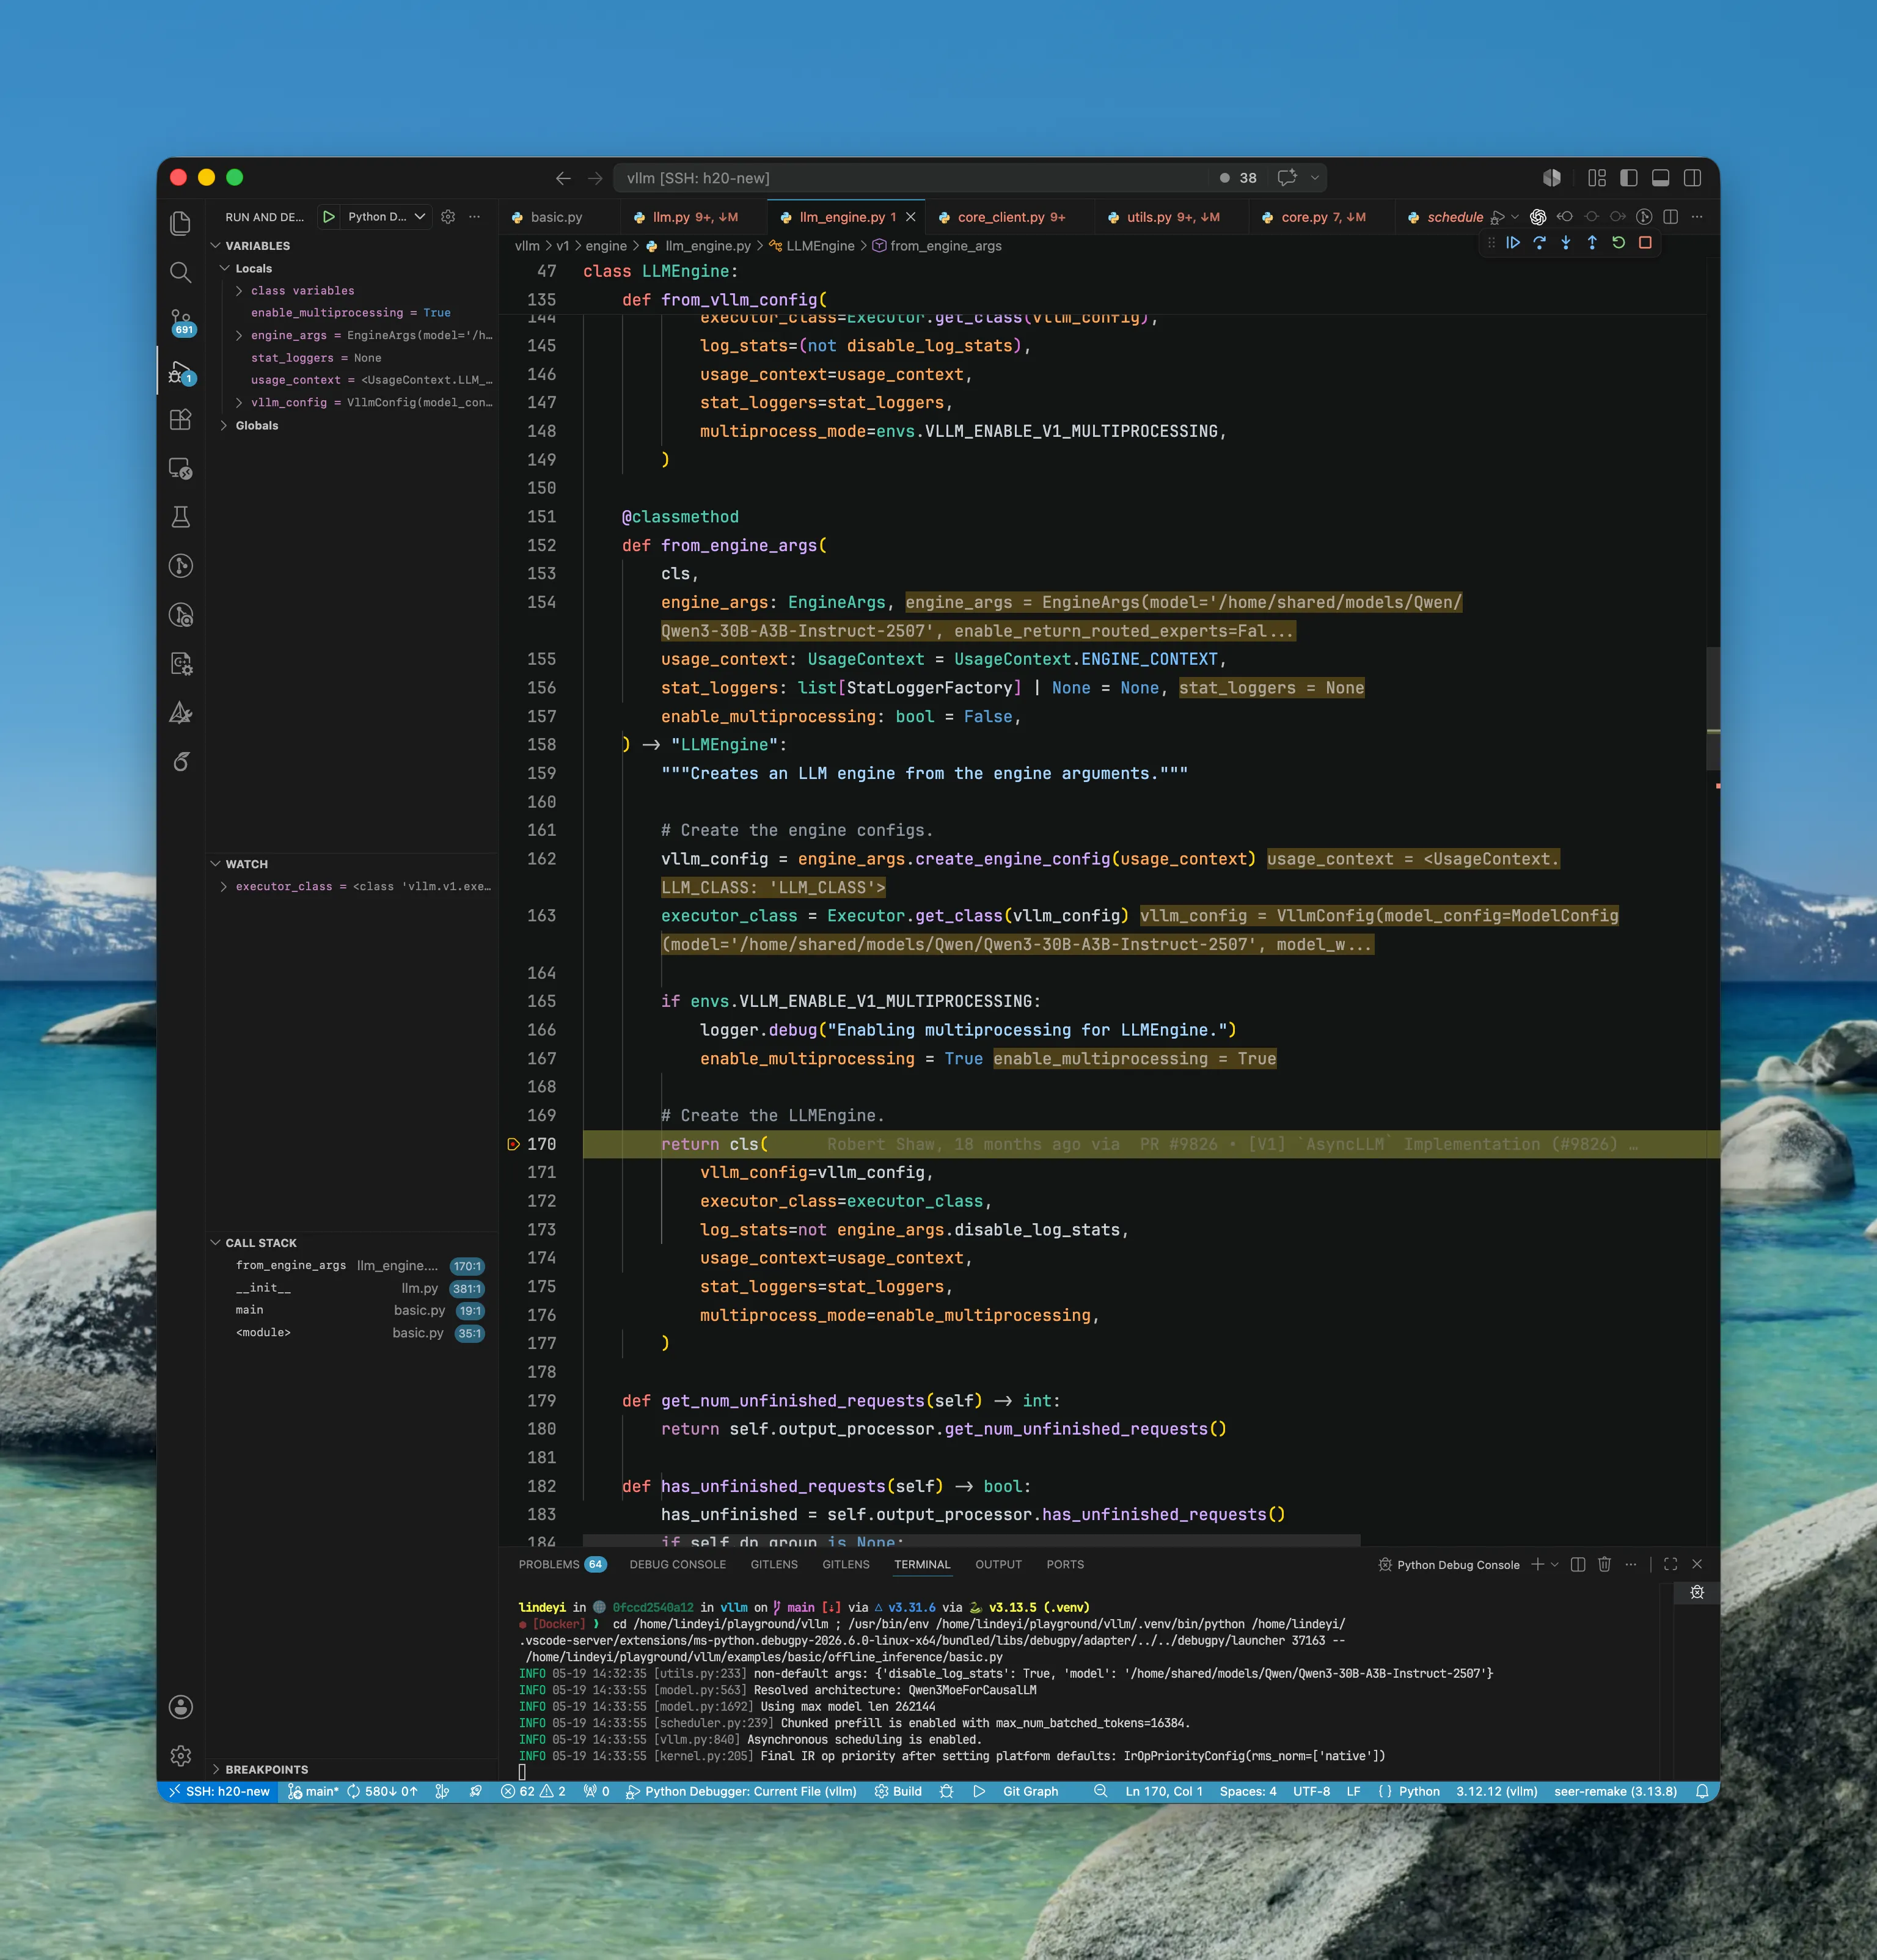This screenshot has height=1960, width=1877.
Task: Open the Problems panel tab
Action: click(x=562, y=1564)
